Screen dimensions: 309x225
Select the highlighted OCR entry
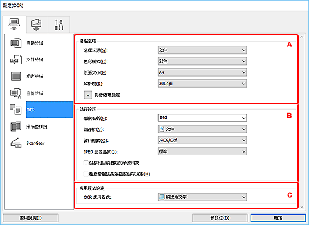[49, 110]
